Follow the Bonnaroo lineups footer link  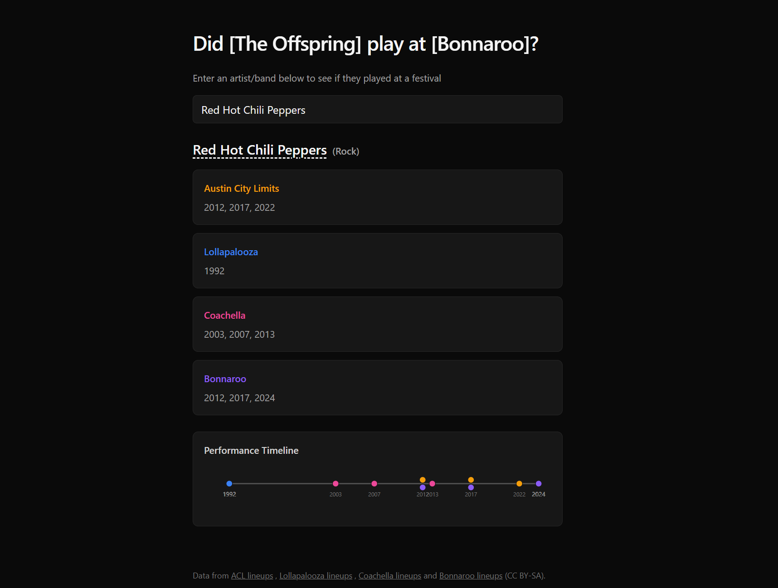point(470,575)
